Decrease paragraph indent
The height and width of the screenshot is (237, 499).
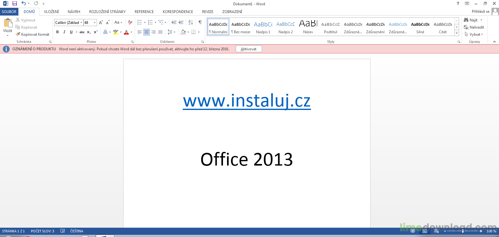[174, 22]
